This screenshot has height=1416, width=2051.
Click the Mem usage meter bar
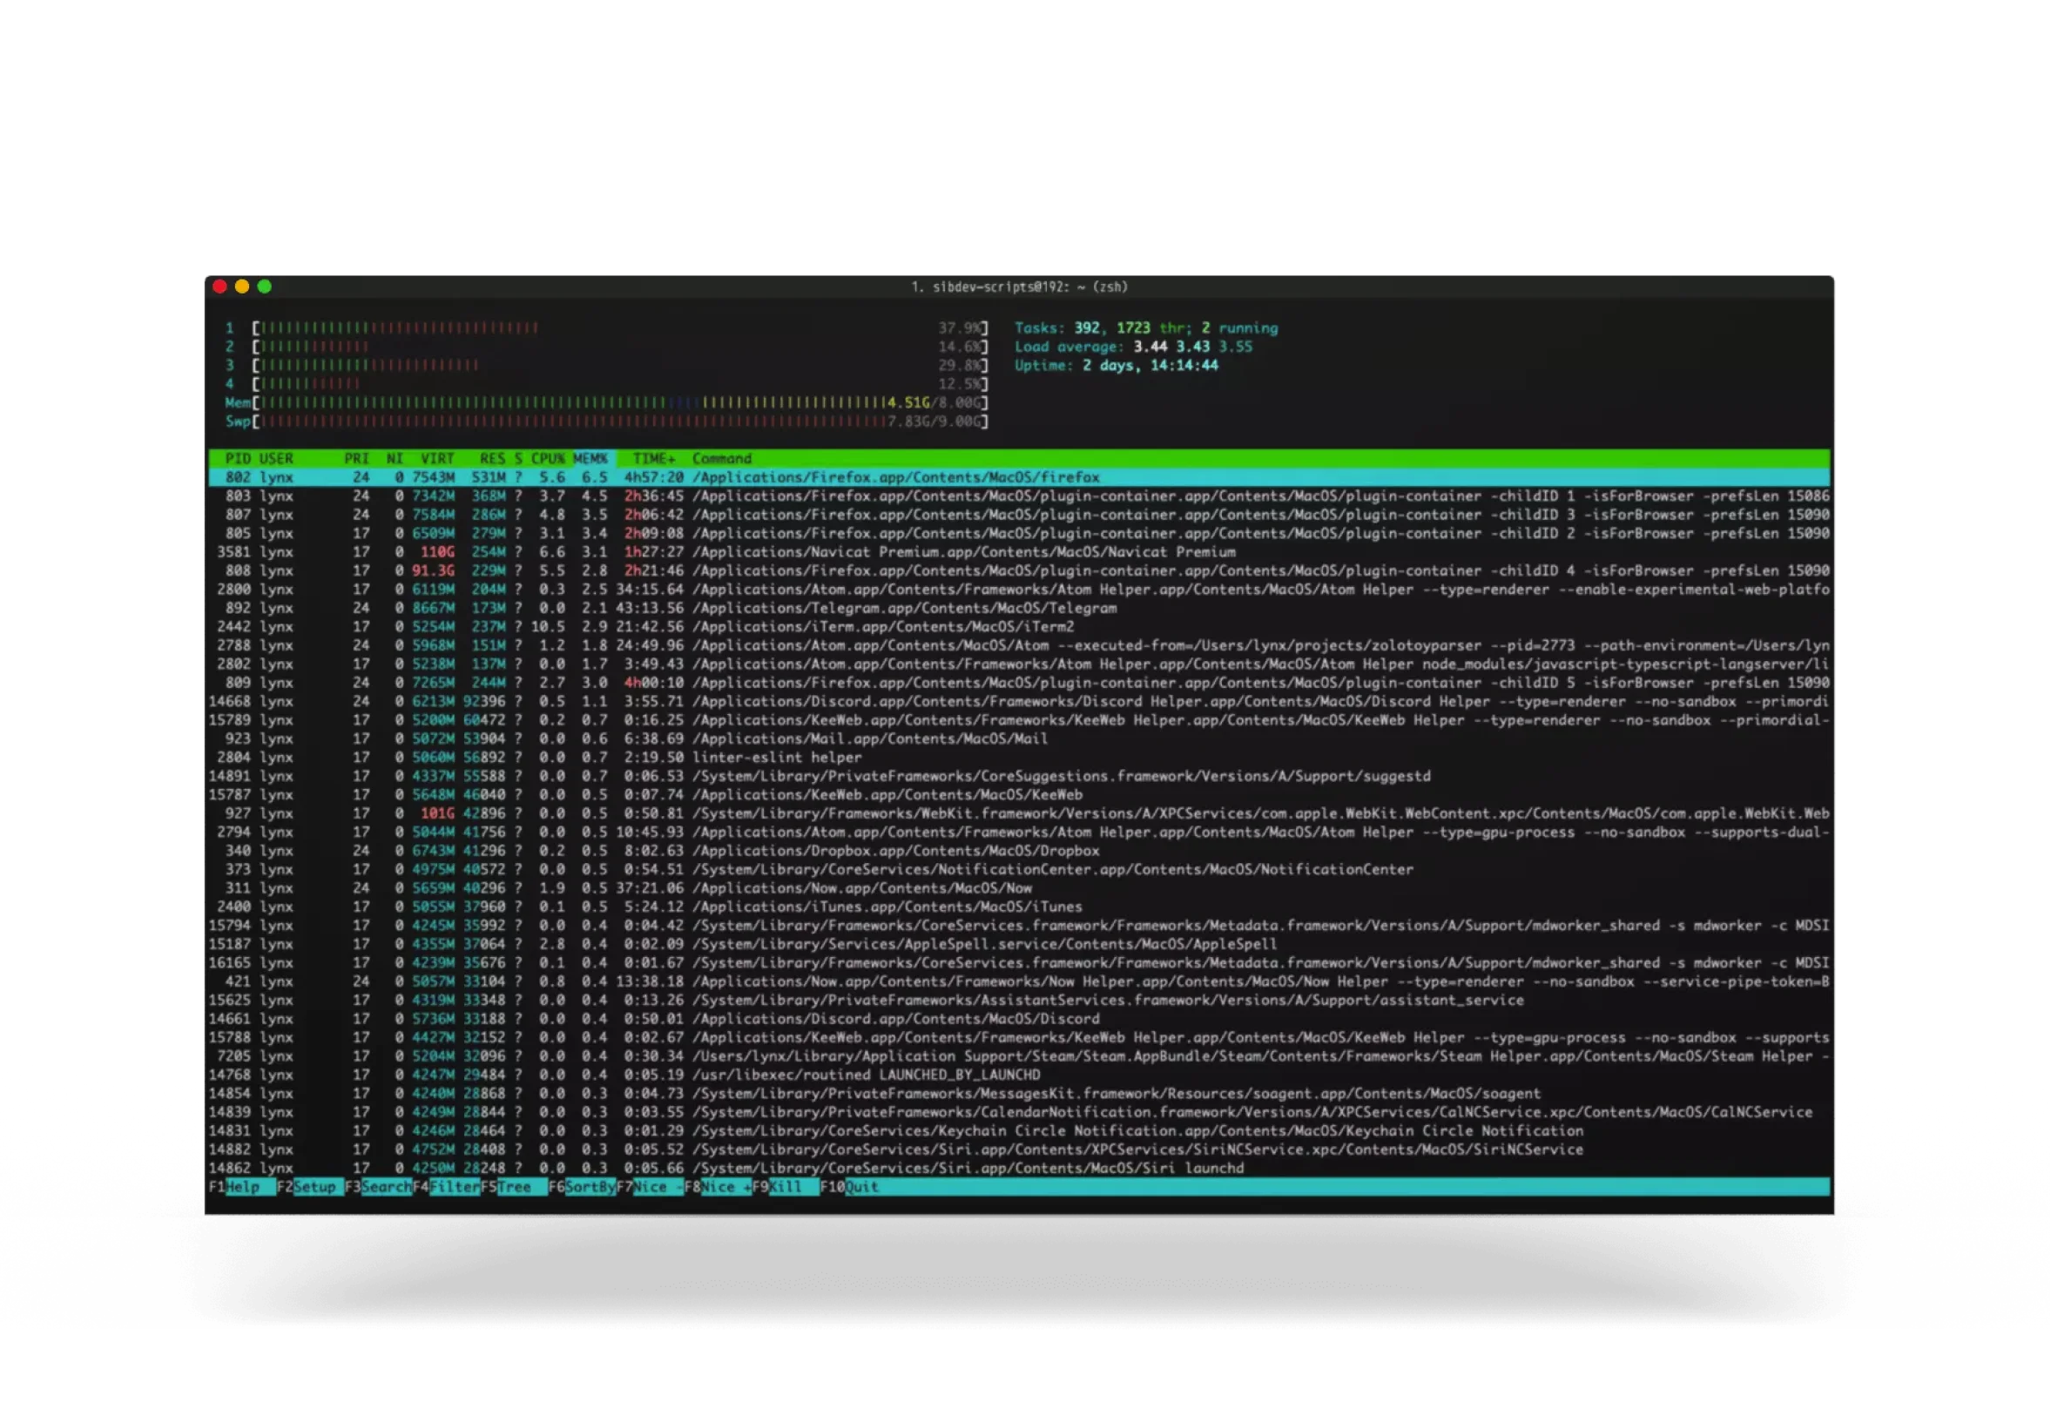coord(607,403)
